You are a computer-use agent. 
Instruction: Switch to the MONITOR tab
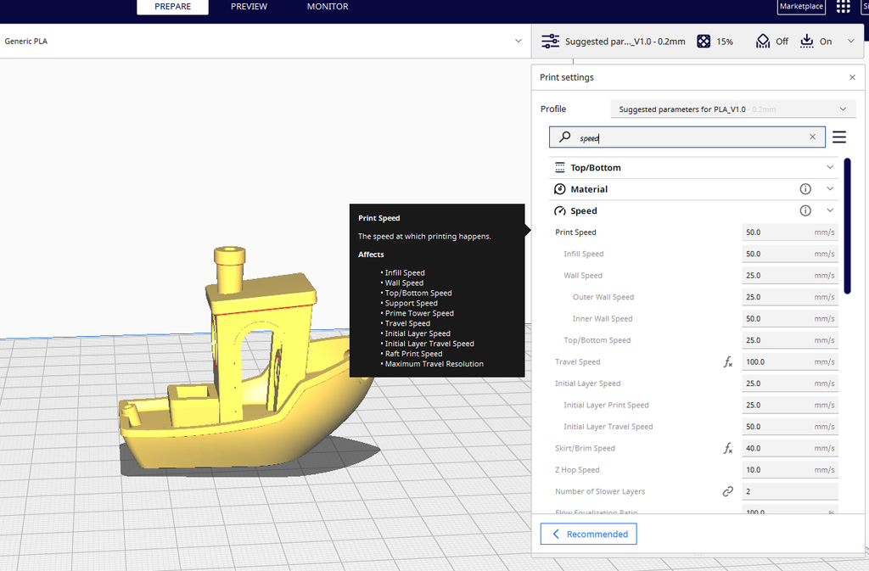pyautogui.click(x=327, y=7)
